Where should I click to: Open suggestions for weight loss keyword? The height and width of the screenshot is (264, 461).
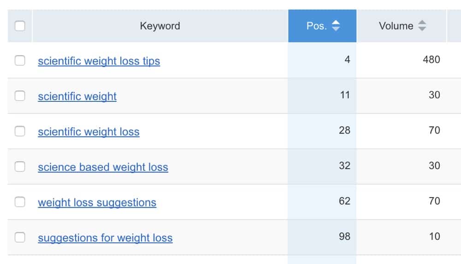point(105,238)
